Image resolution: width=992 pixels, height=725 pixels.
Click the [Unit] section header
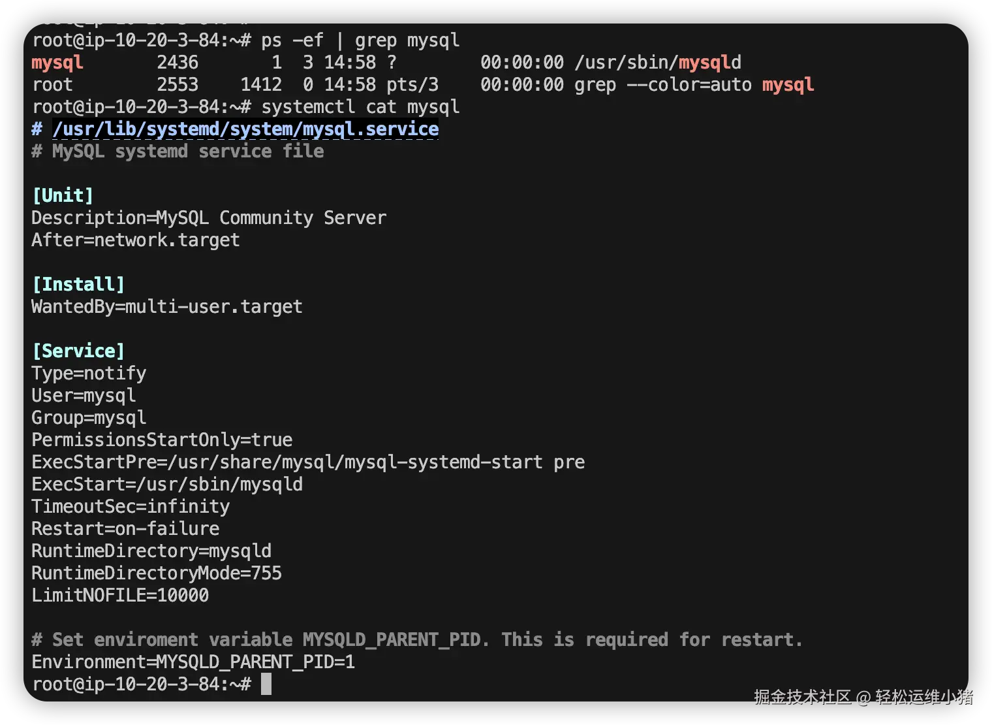63,196
